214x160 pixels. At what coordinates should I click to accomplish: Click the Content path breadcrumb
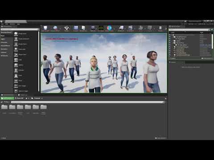click(x=37, y=98)
